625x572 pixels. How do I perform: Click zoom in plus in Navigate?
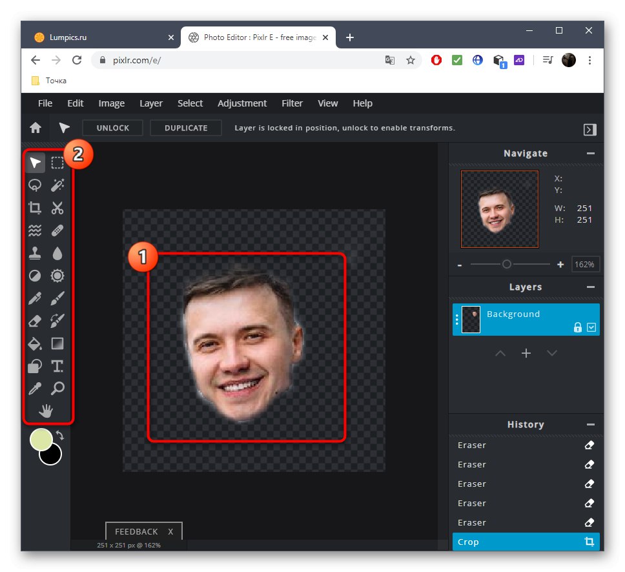[x=560, y=265]
